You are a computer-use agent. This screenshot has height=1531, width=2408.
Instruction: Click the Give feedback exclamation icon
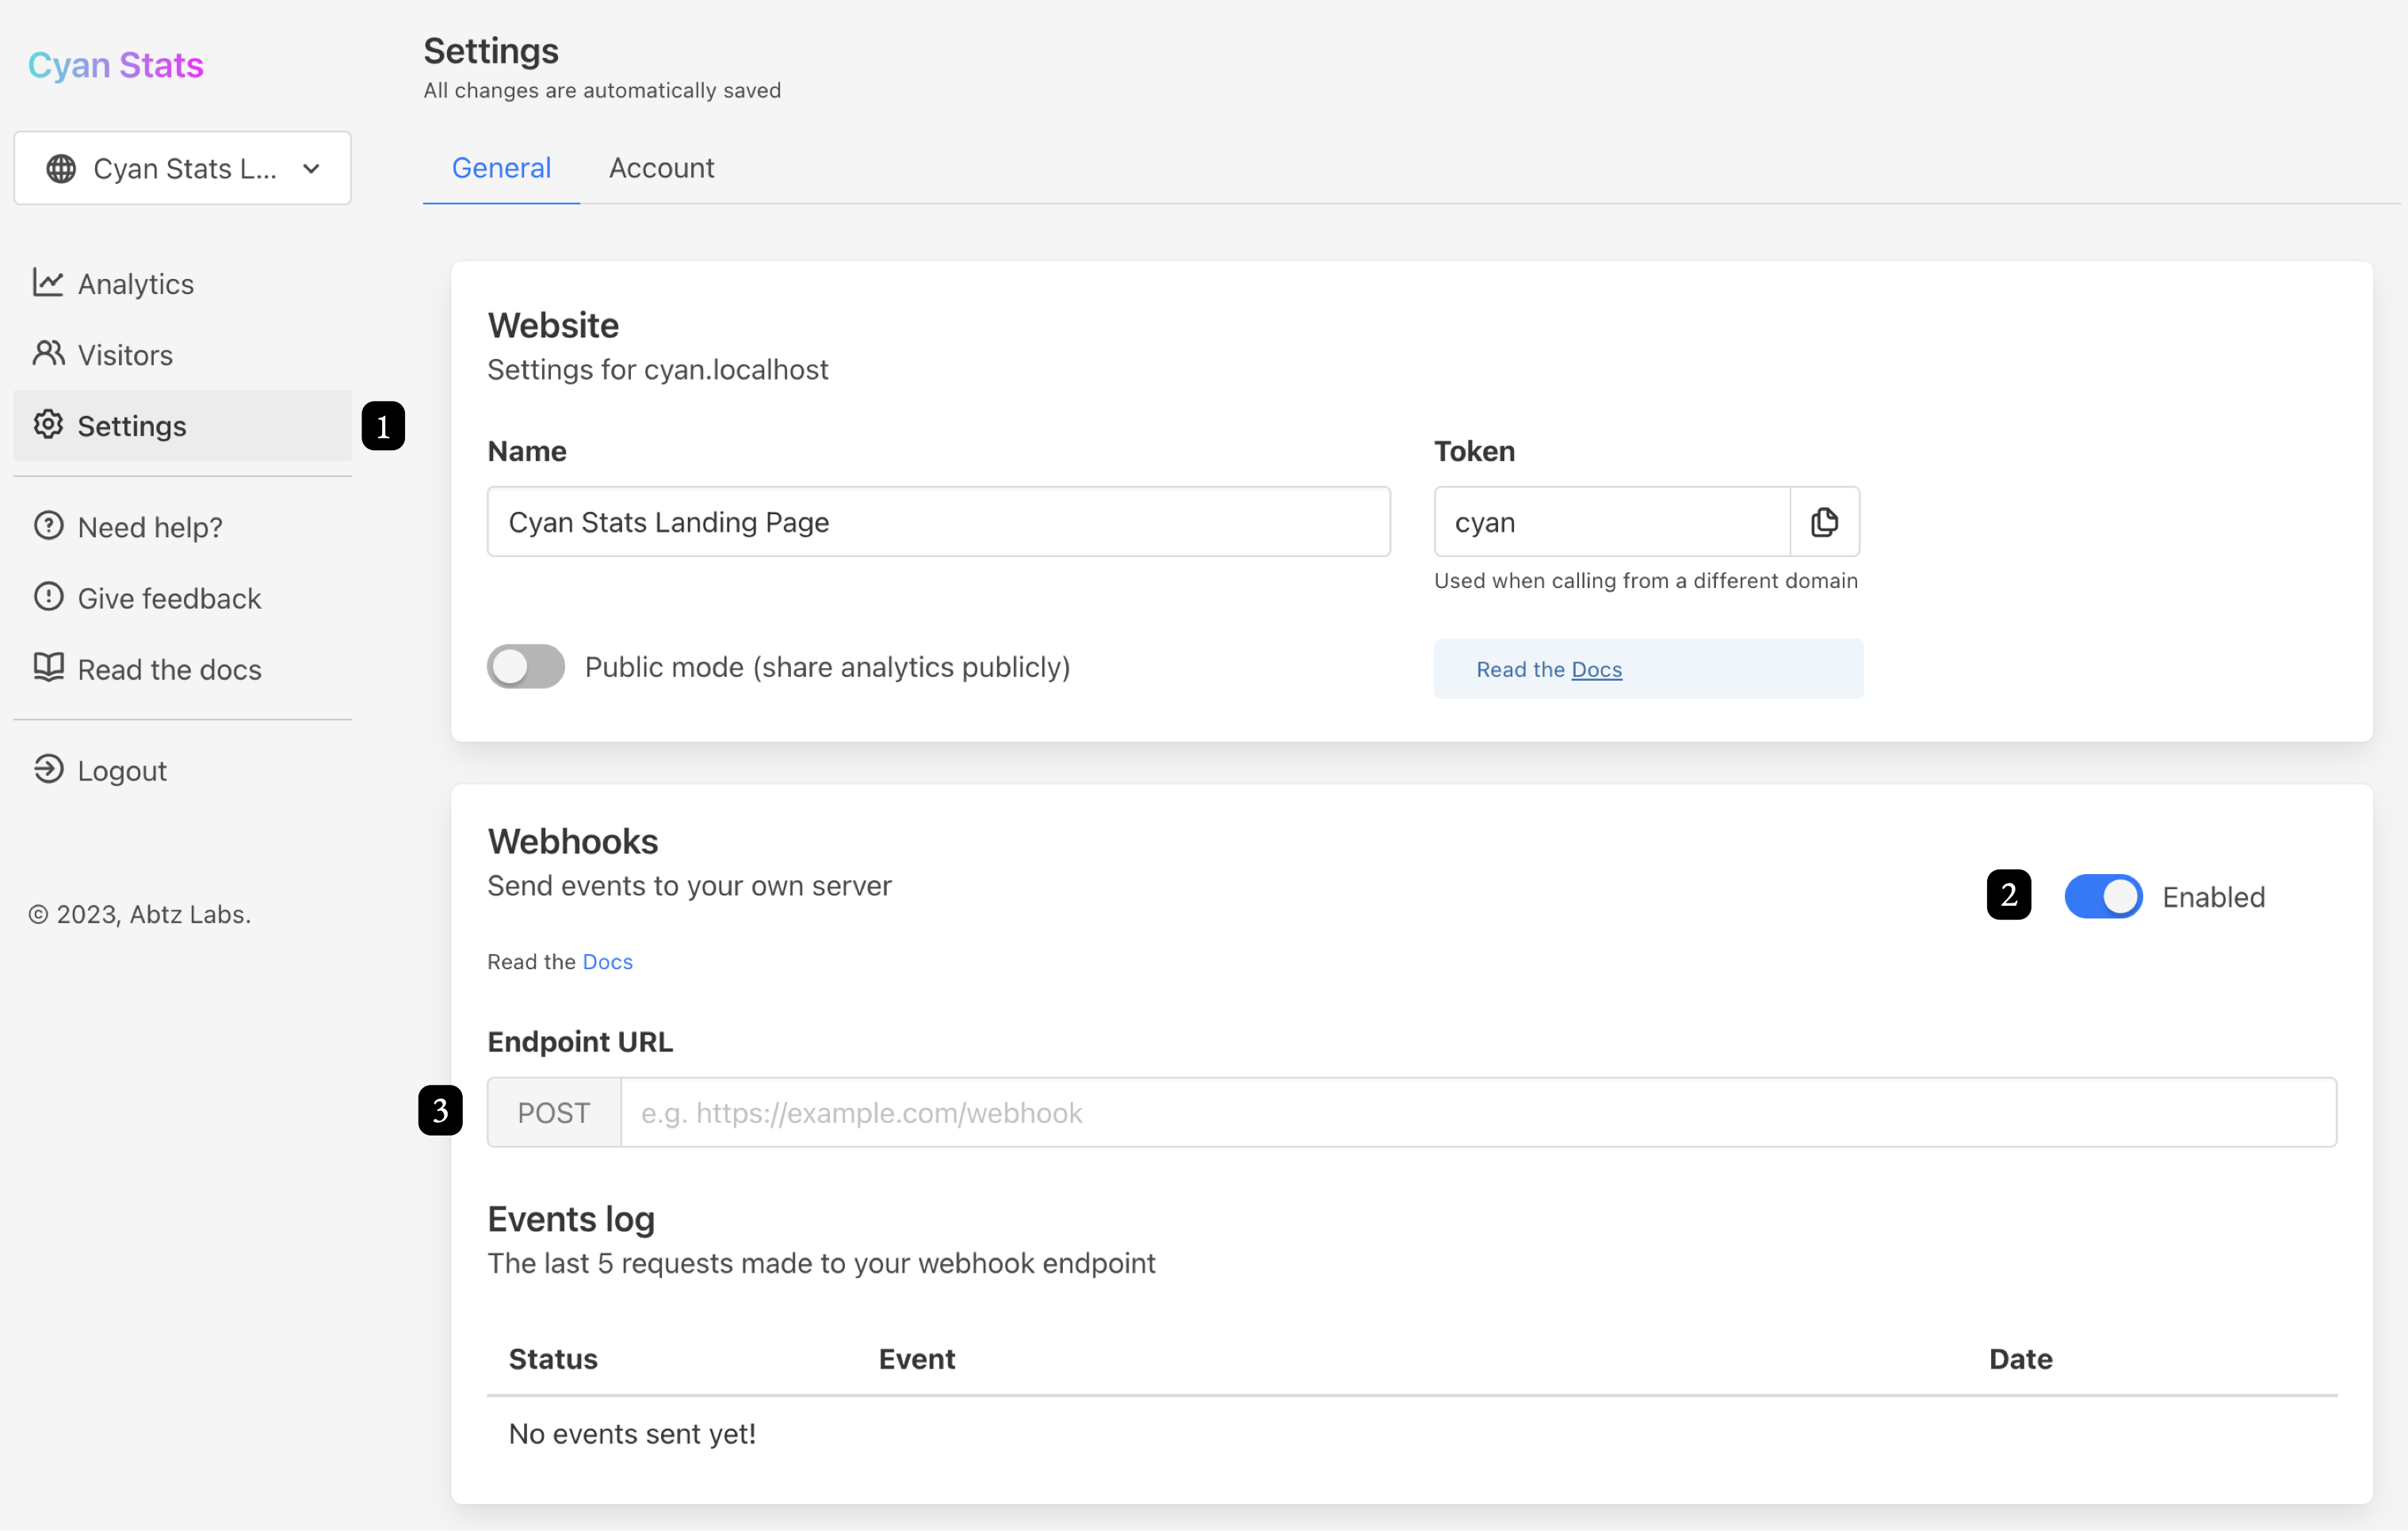click(x=48, y=597)
